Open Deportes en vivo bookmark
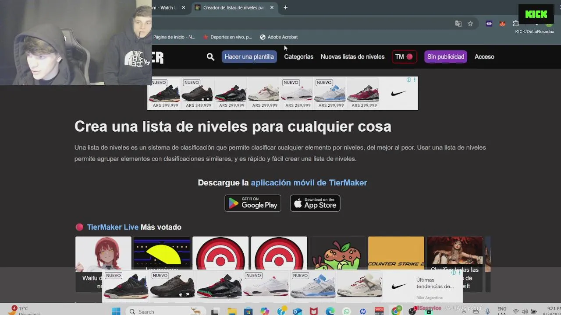561x315 pixels. (227, 37)
